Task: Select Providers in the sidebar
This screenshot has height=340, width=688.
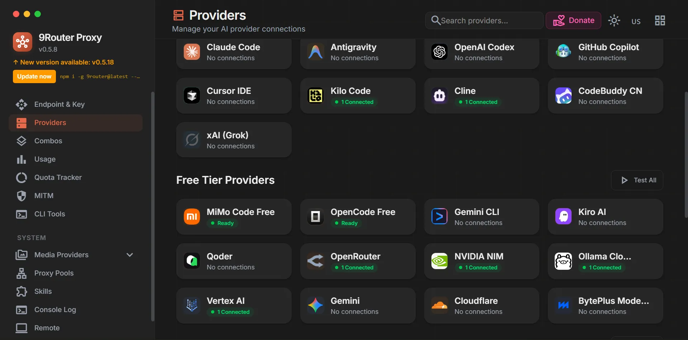Action: (76, 123)
